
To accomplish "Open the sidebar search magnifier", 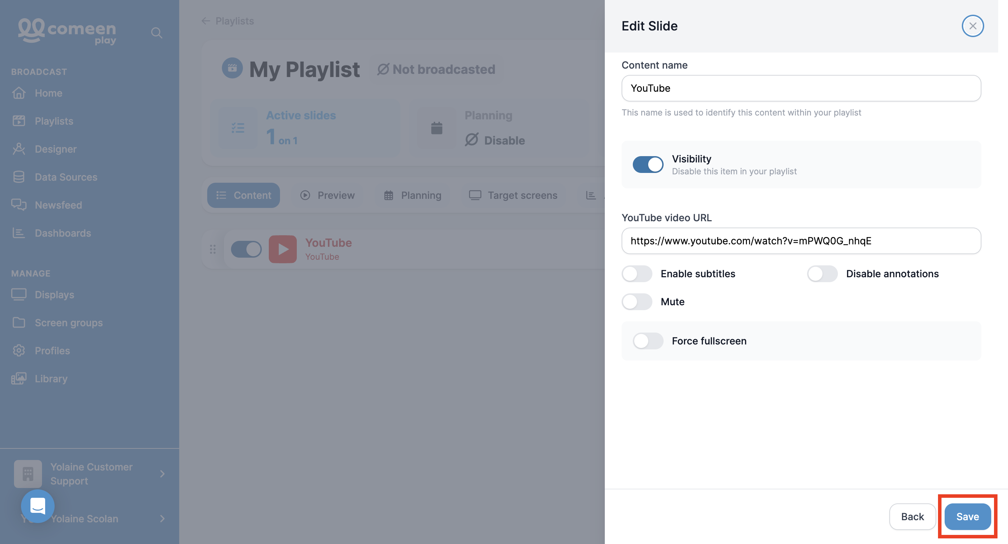I will point(156,33).
